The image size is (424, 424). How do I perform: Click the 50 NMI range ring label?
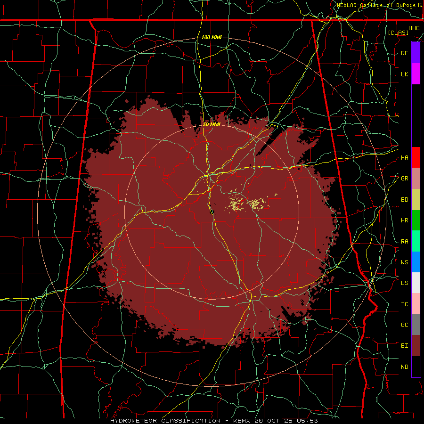pyautogui.click(x=212, y=124)
